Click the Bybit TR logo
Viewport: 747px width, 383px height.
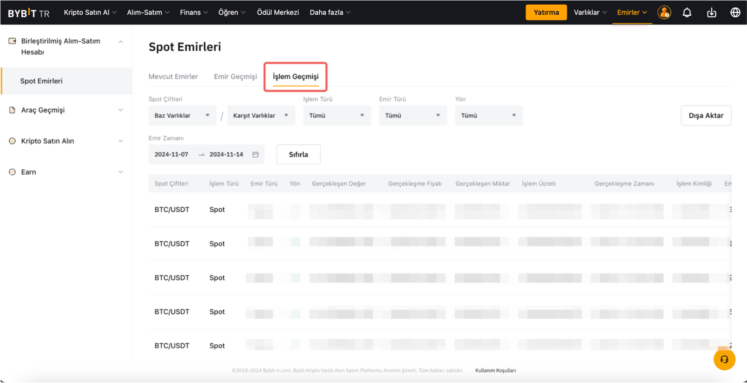pyautogui.click(x=29, y=13)
